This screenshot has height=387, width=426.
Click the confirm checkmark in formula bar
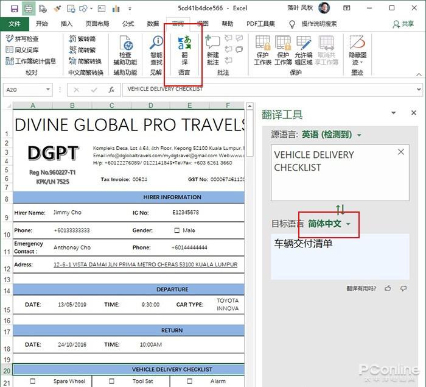click(94, 90)
